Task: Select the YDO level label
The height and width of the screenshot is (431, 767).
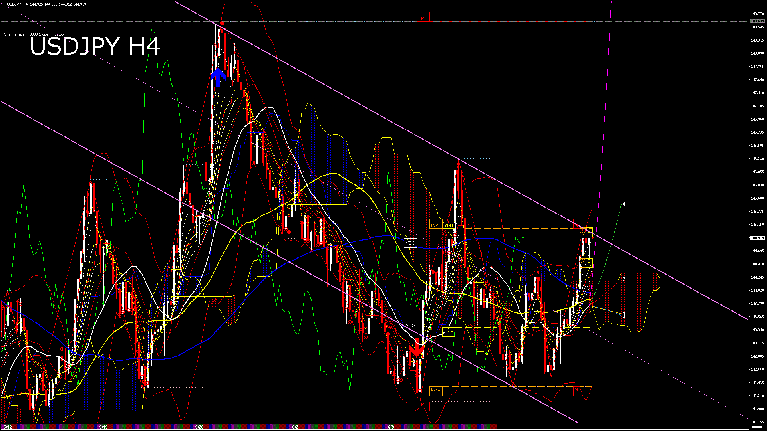Action: coord(410,326)
